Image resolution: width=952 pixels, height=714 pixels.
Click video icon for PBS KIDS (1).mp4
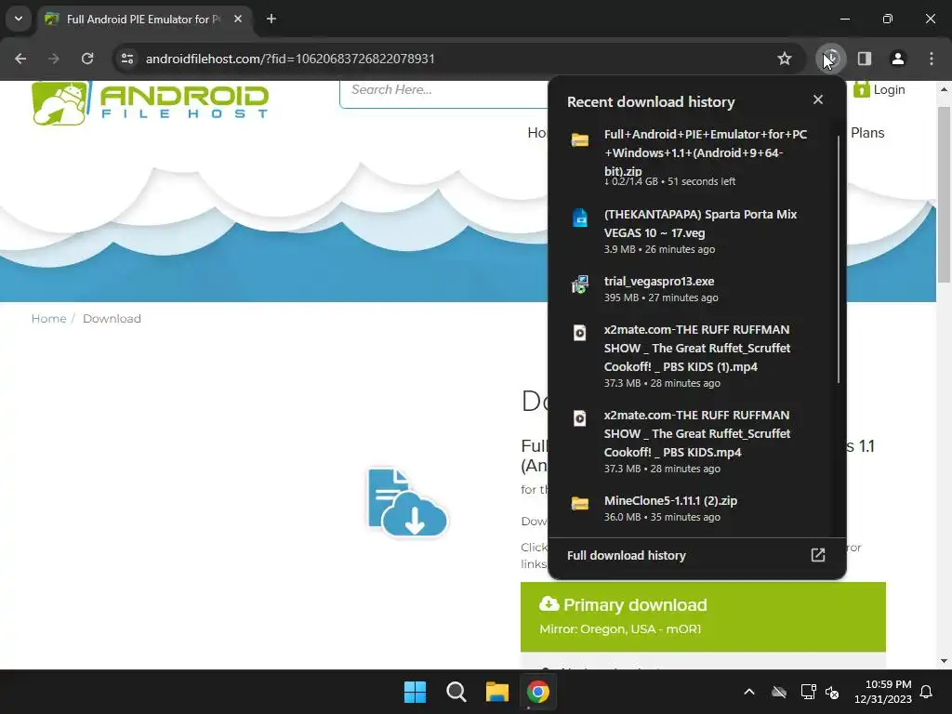tap(580, 333)
